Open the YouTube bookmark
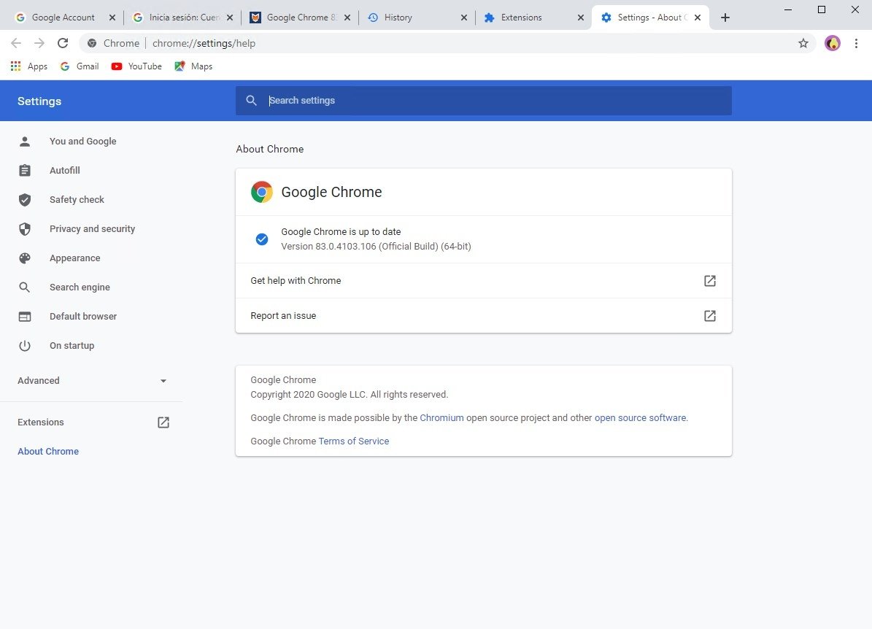This screenshot has height=629, width=872. click(x=136, y=66)
